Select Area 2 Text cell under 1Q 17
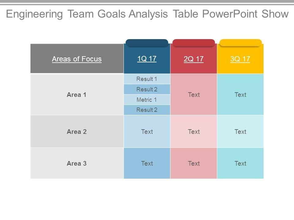Image resolution: width=294 pixels, height=220 pixels. [147, 132]
